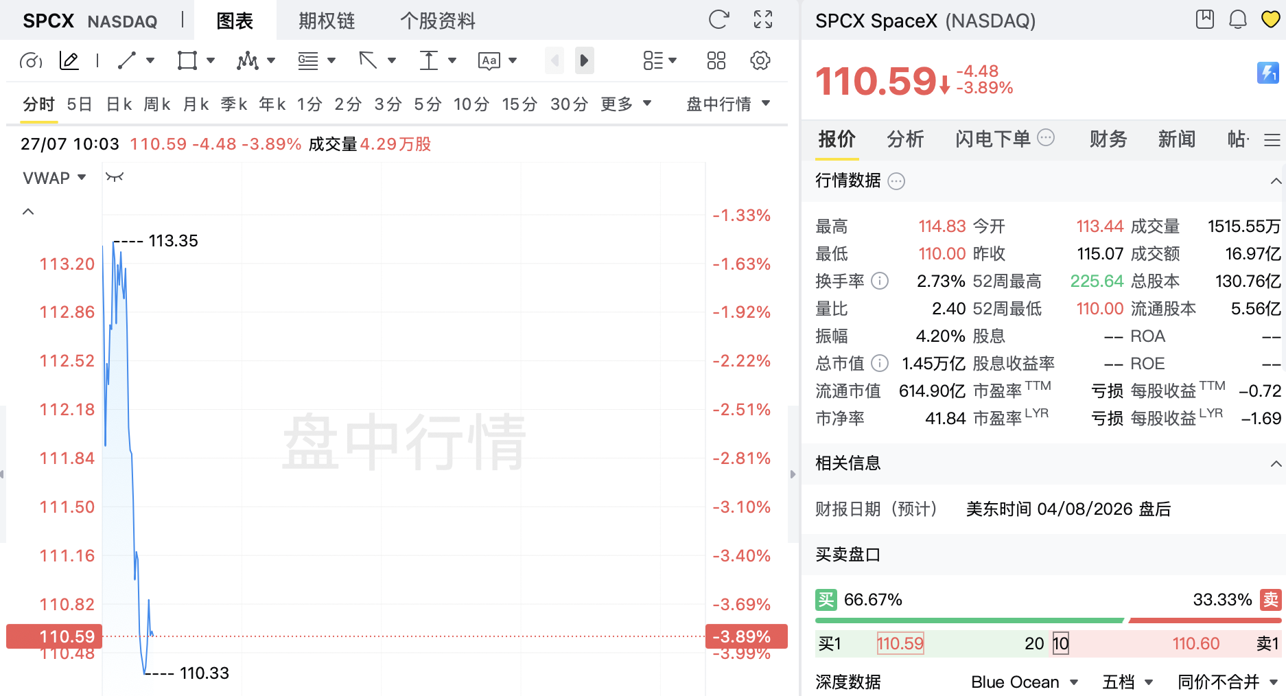Open the 更多 timeframes dropdown
The width and height of the screenshot is (1286, 696).
coord(625,104)
